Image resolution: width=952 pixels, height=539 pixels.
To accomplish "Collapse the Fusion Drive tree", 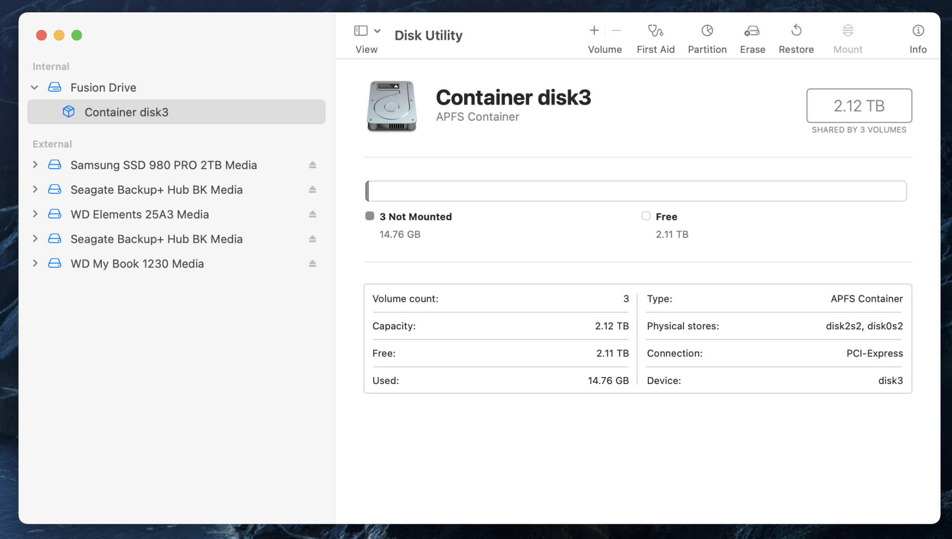I will (35, 87).
